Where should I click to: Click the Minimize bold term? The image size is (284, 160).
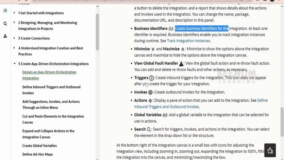(x=142, y=49)
